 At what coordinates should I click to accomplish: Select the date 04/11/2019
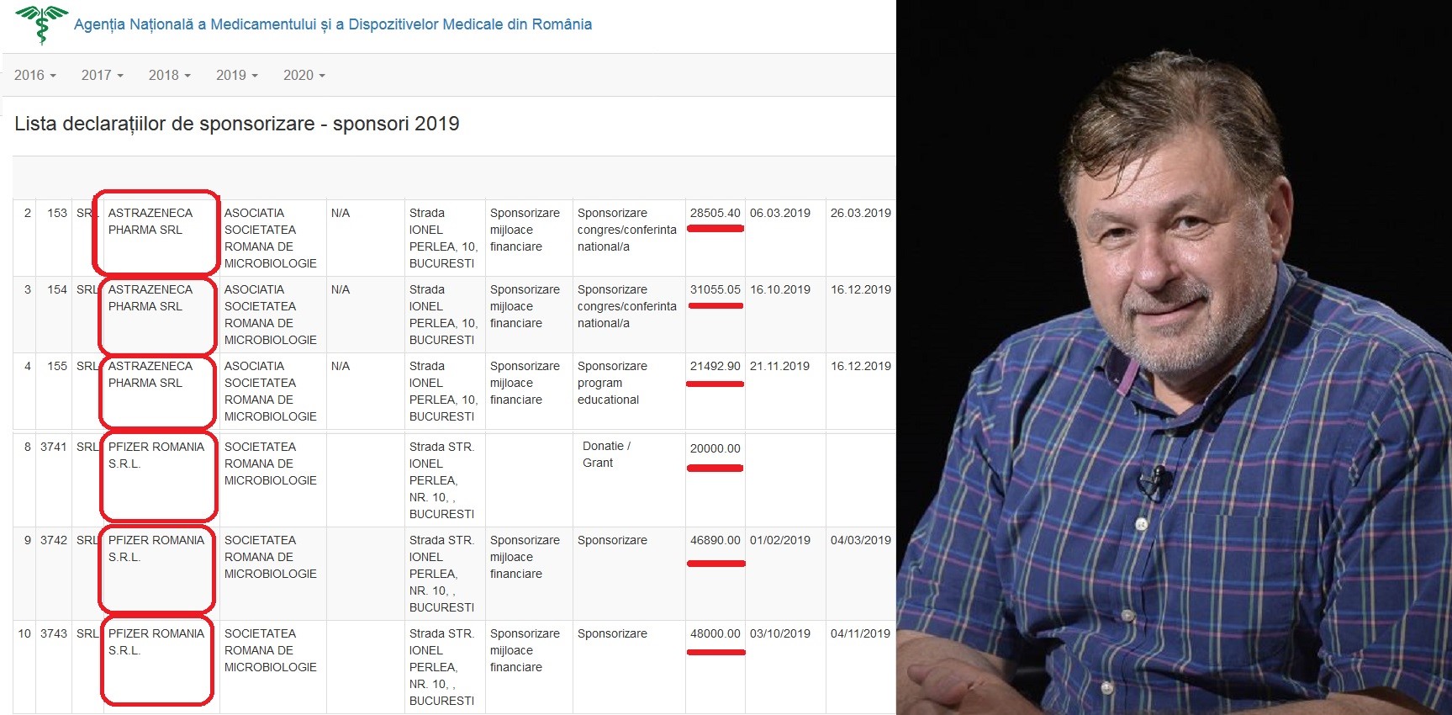[x=860, y=633]
